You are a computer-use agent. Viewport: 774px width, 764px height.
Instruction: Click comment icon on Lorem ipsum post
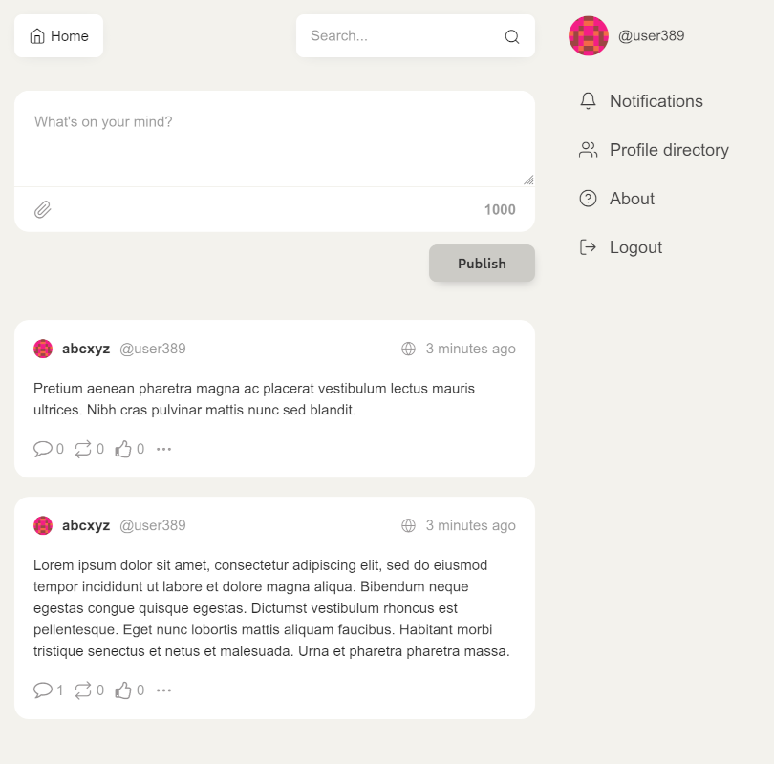[43, 690]
